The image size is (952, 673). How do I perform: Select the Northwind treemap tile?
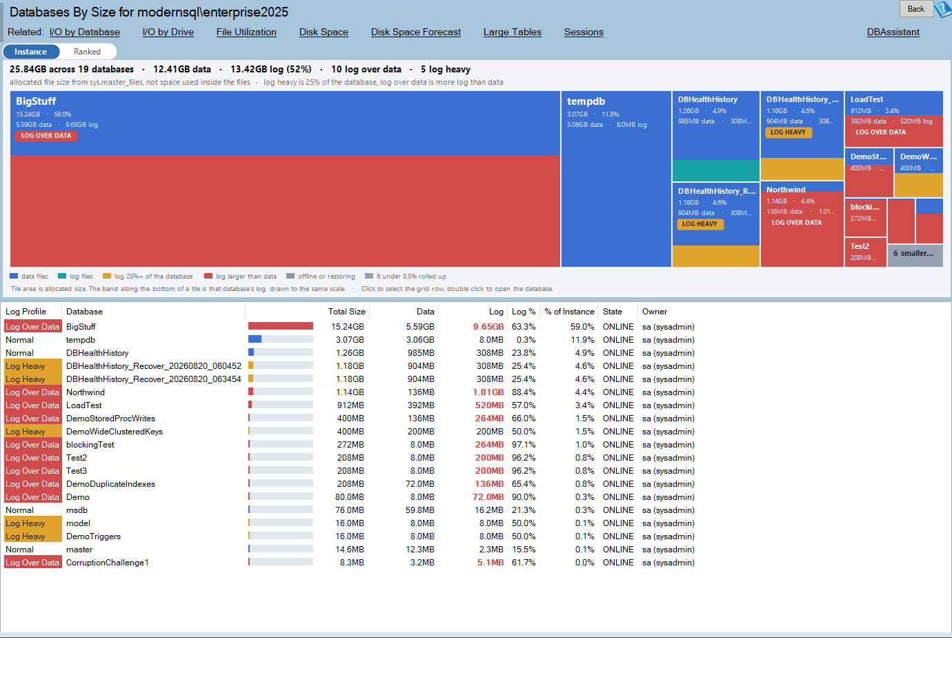[x=802, y=224]
